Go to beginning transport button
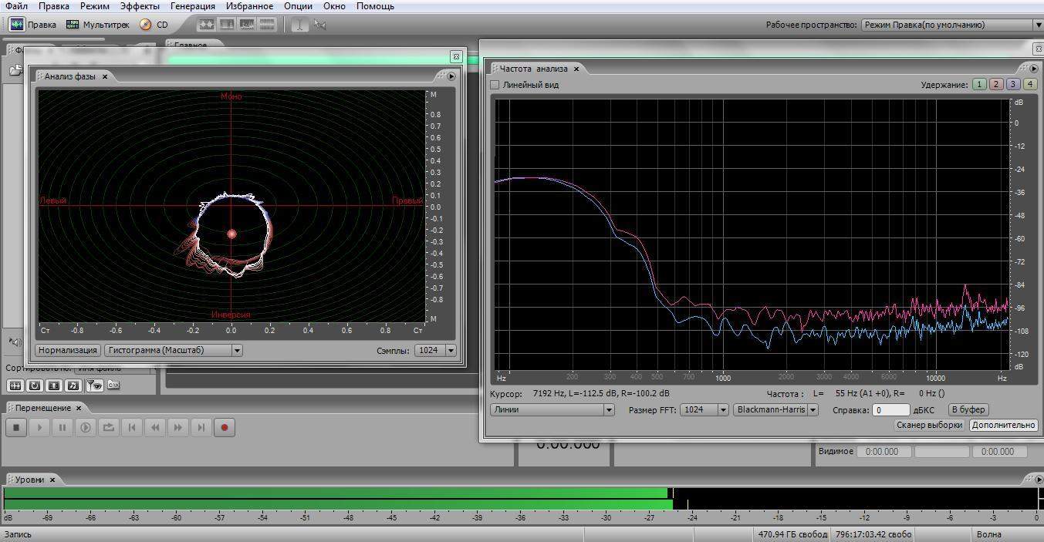This screenshot has width=1044, height=542. [x=132, y=427]
